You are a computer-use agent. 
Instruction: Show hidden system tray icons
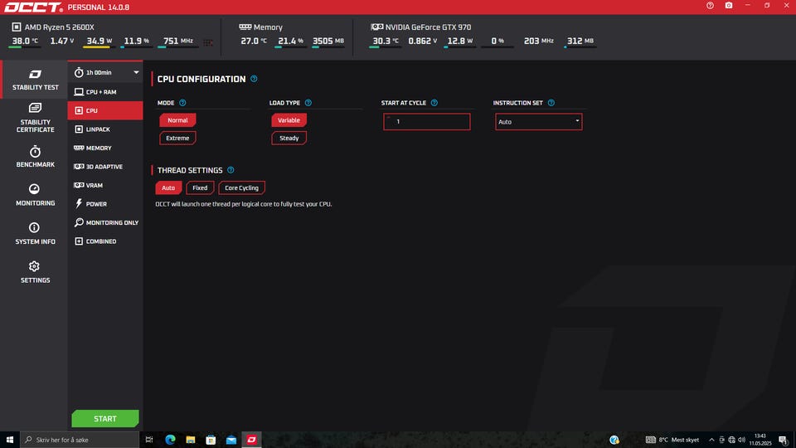tap(711, 440)
